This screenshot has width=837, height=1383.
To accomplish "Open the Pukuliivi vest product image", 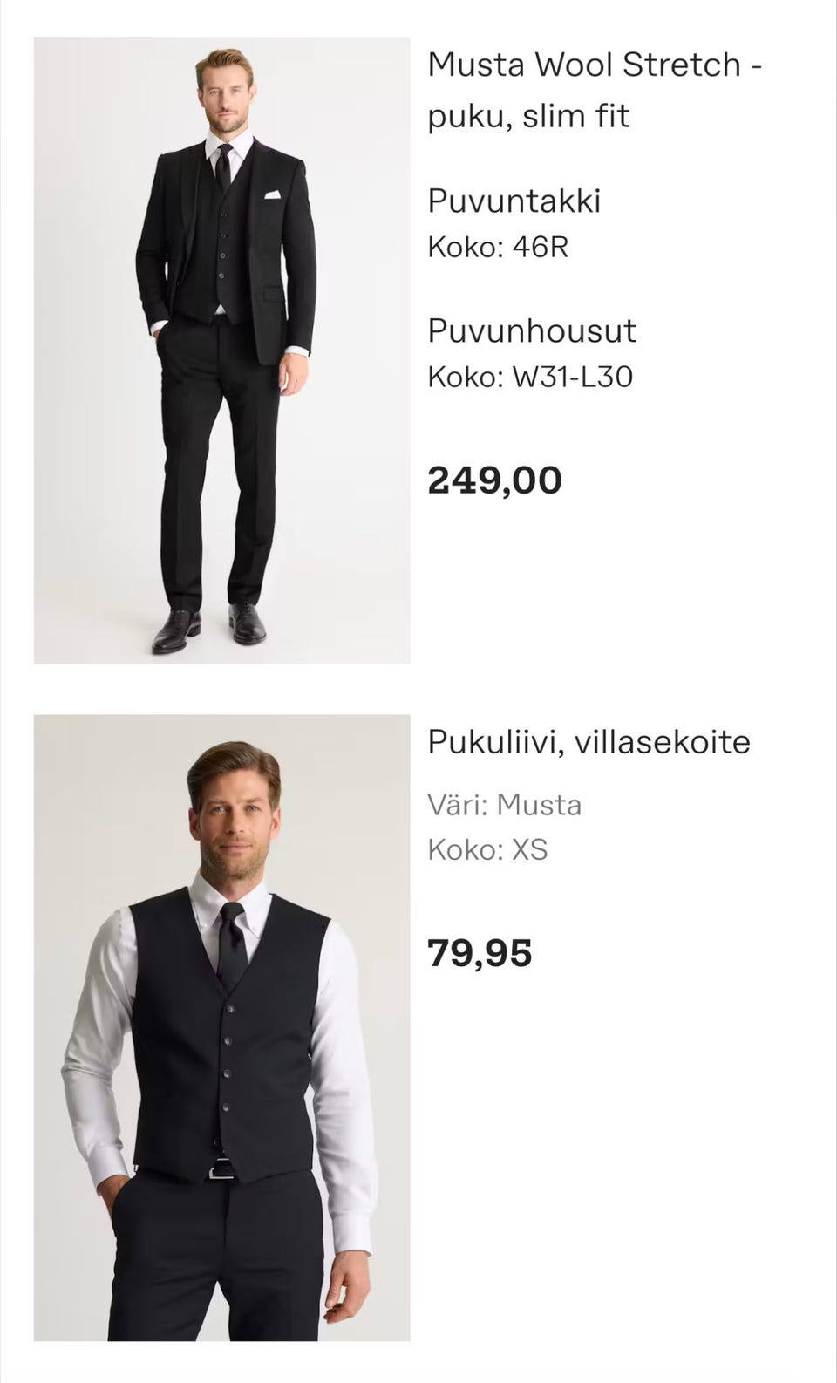I will pyautogui.click(x=221, y=1027).
